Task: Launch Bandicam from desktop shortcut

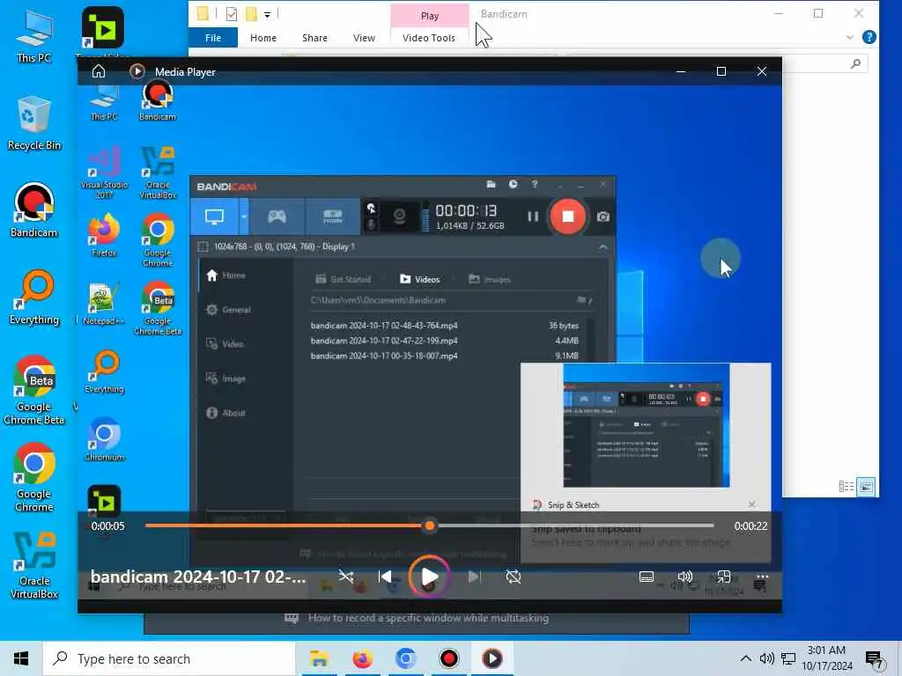Action: pos(34,210)
